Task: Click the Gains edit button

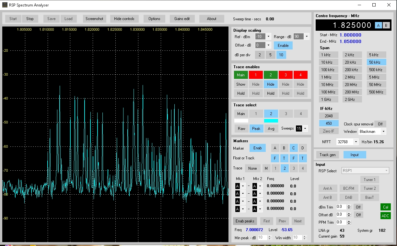Action: click(x=182, y=19)
